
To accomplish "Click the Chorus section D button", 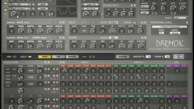I will tap(61, 22).
